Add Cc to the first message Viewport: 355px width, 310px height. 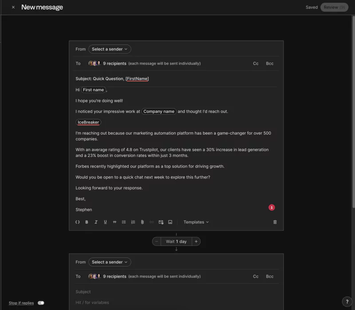pyautogui.click(x=256, y=63)
